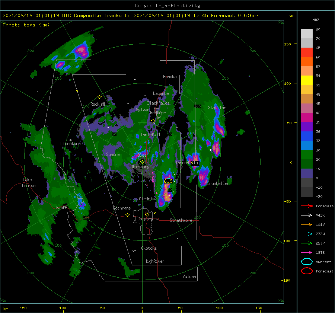Viewport: 335px width, 313px height.
Task: Click the Sylvan label on the map
Action: [x=143, y=110]
